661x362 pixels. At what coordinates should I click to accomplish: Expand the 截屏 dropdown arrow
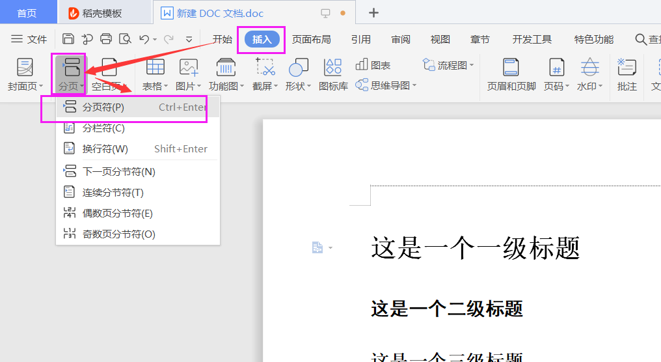(276, 86)
